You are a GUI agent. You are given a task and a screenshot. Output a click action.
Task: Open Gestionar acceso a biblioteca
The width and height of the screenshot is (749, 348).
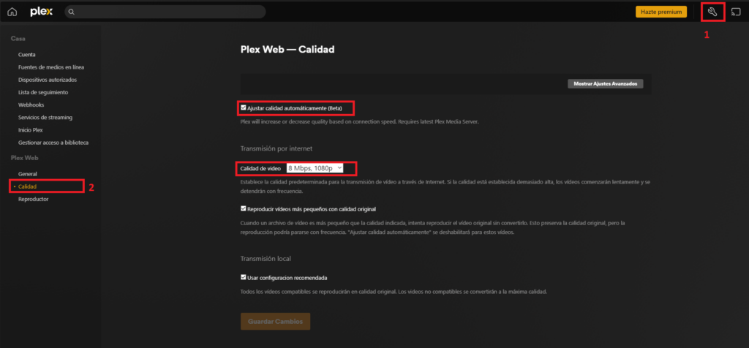point(53,143)
